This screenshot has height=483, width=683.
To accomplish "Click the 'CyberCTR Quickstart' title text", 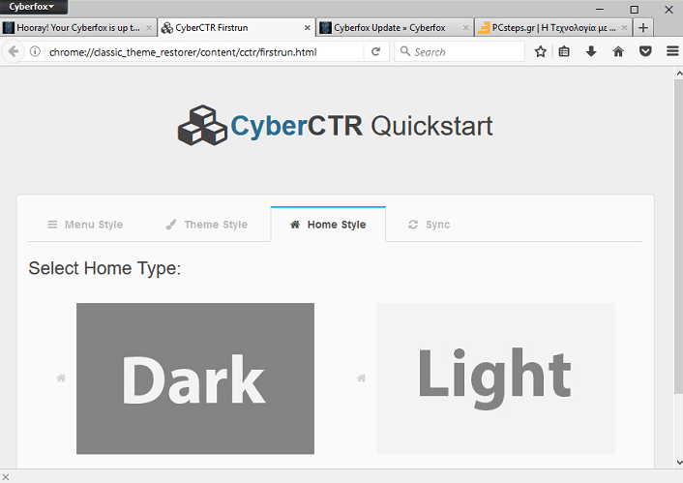I will 362,126.
